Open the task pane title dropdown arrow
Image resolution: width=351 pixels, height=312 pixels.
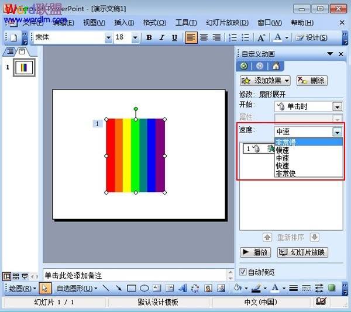click(330, 54)
